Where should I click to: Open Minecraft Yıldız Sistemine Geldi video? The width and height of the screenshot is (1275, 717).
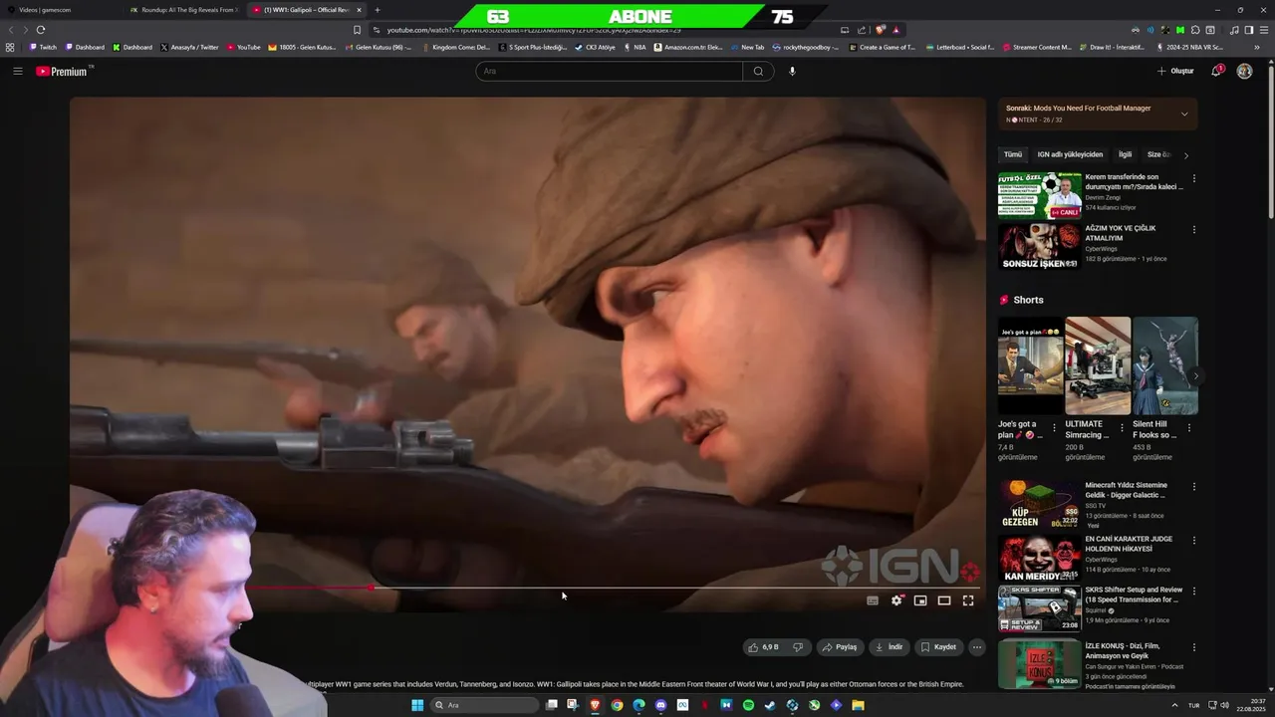tap(1040, 504)
